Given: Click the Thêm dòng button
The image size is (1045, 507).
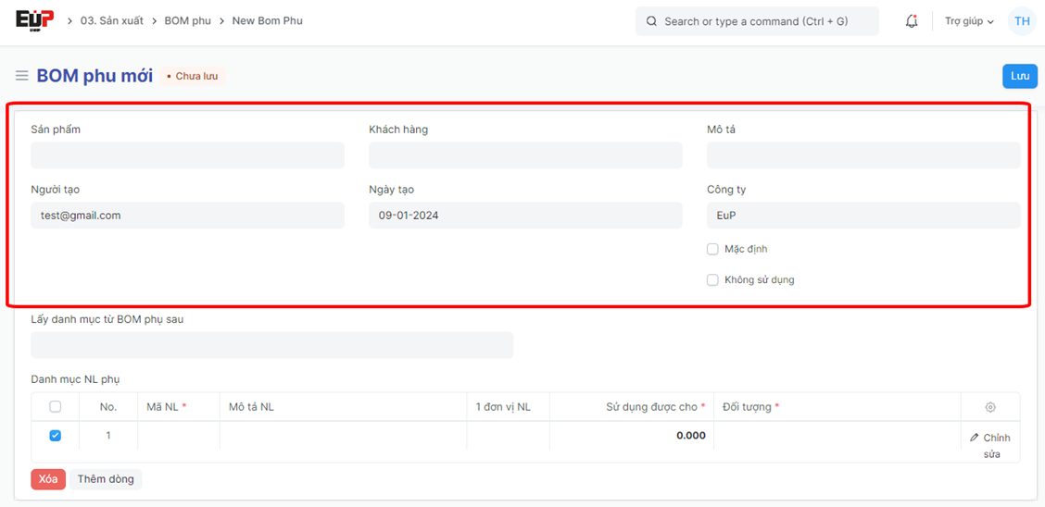Looking at the screenshot, I should (x=106, y=479).
